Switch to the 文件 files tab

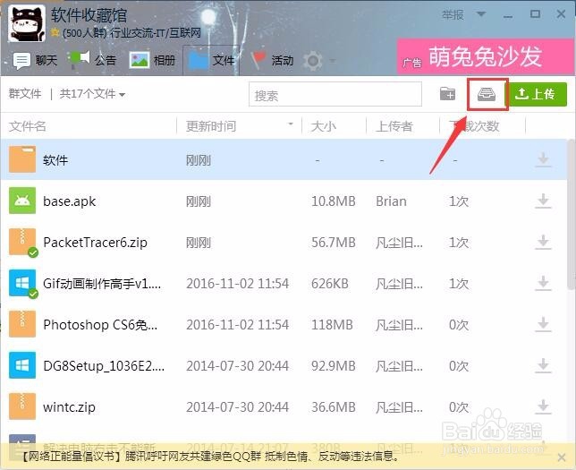tap(211, 60)
